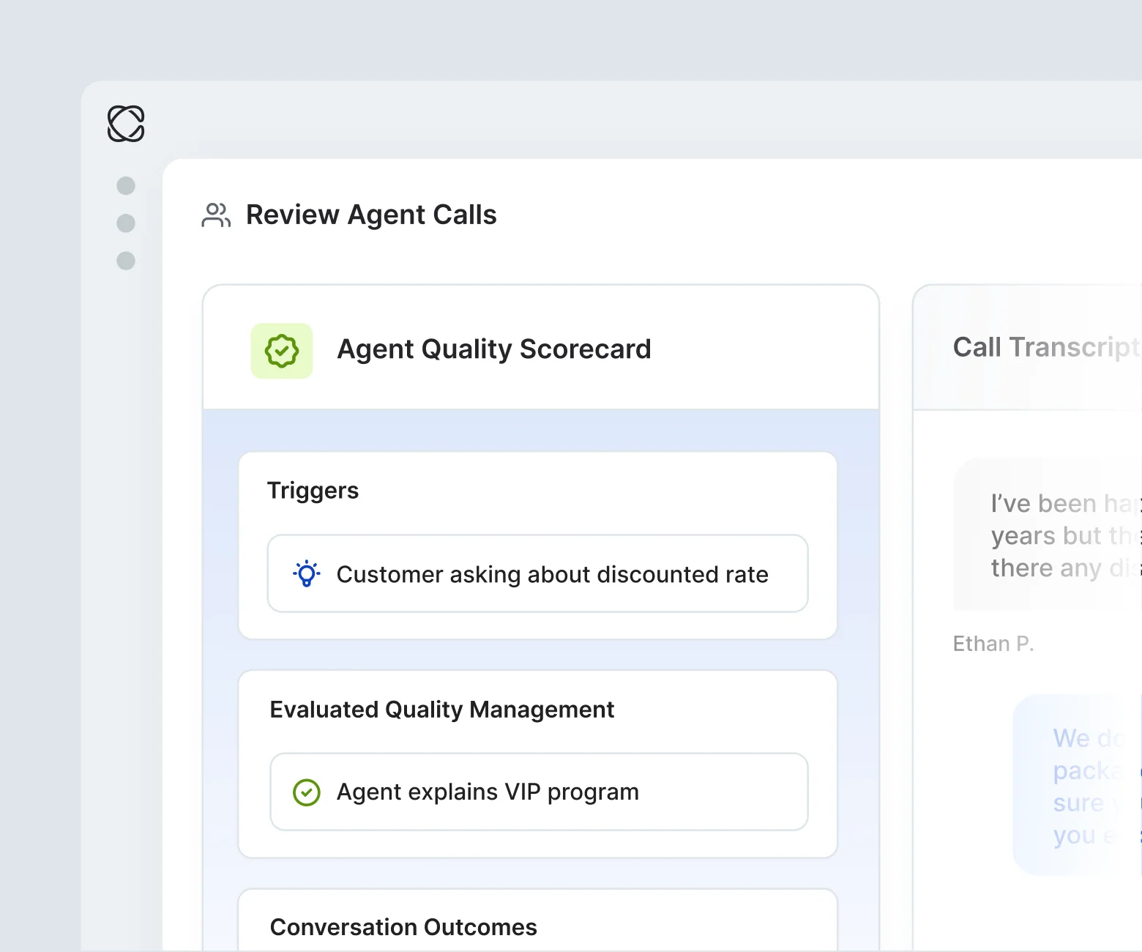
Task: Select the Review Agent Calls heading
Action: (x=371, y=215)
